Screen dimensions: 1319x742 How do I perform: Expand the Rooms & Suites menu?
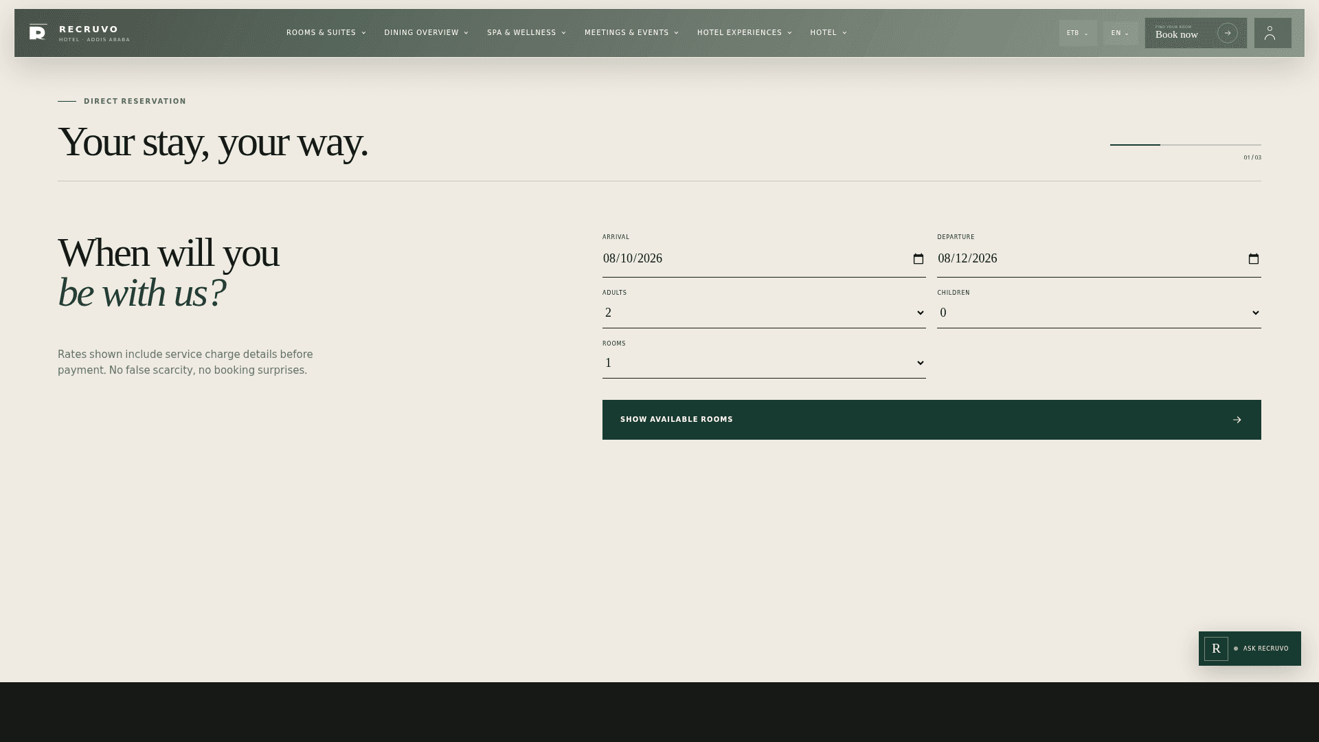326,33
